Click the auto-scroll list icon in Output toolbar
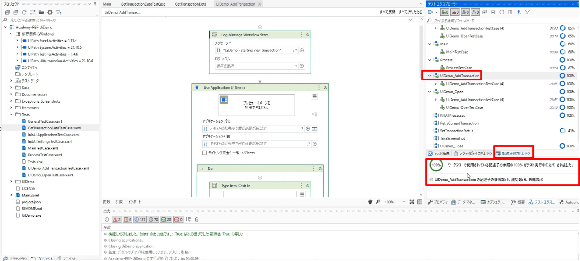 click(188, 220)
